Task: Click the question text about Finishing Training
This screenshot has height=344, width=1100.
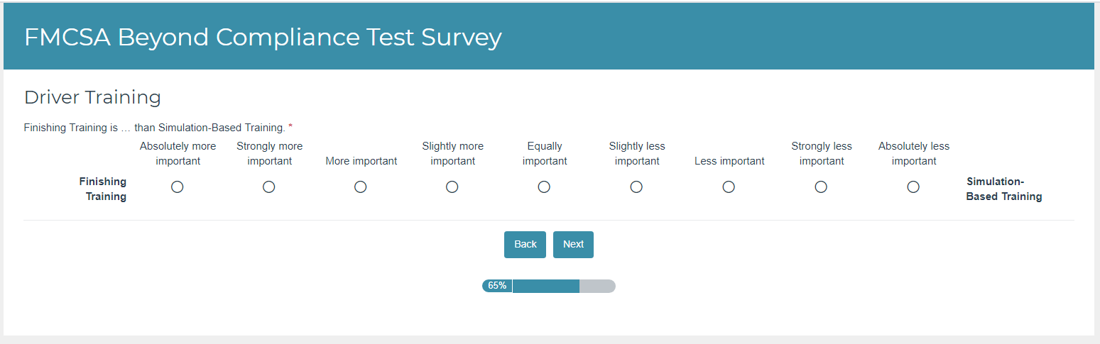Action: 154,128
